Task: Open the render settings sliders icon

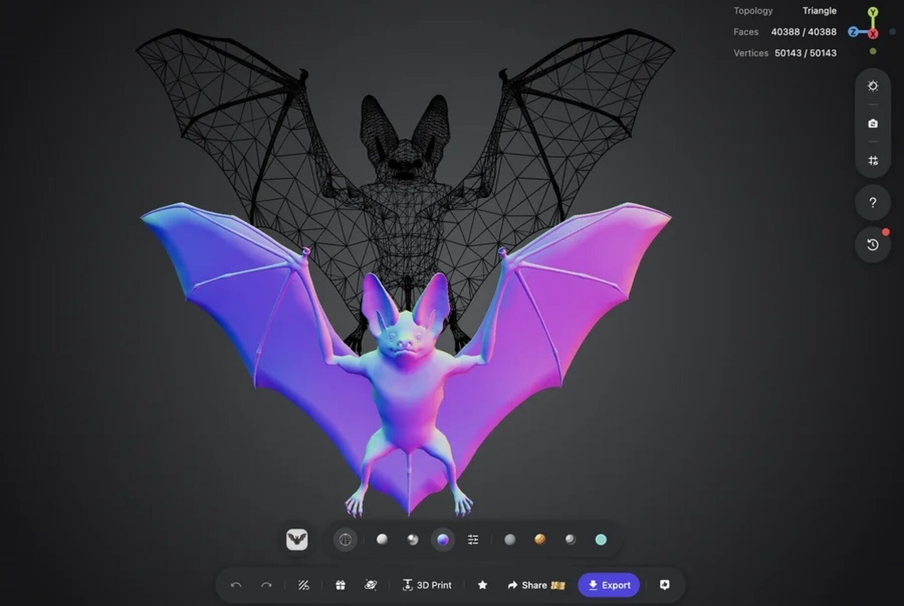Action: click(473, 540)
